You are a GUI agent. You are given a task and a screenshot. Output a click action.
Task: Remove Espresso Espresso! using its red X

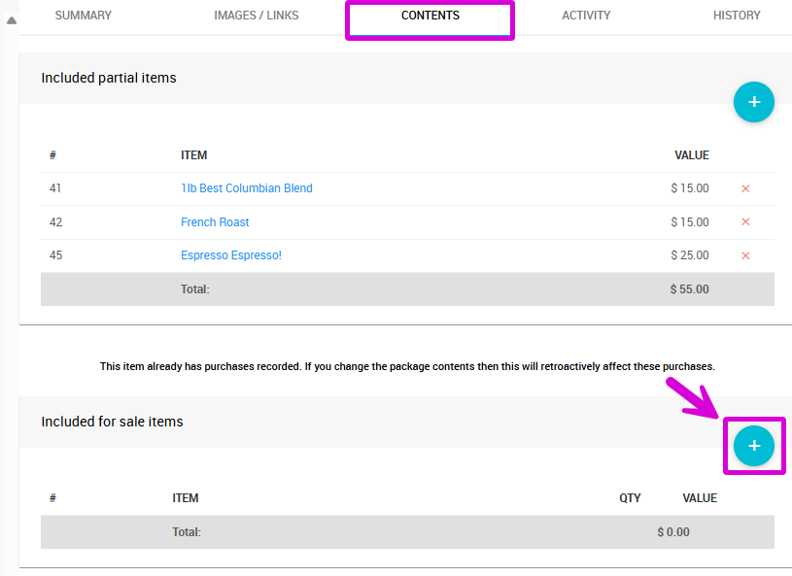pyautogui.click(x=745, y=255)
